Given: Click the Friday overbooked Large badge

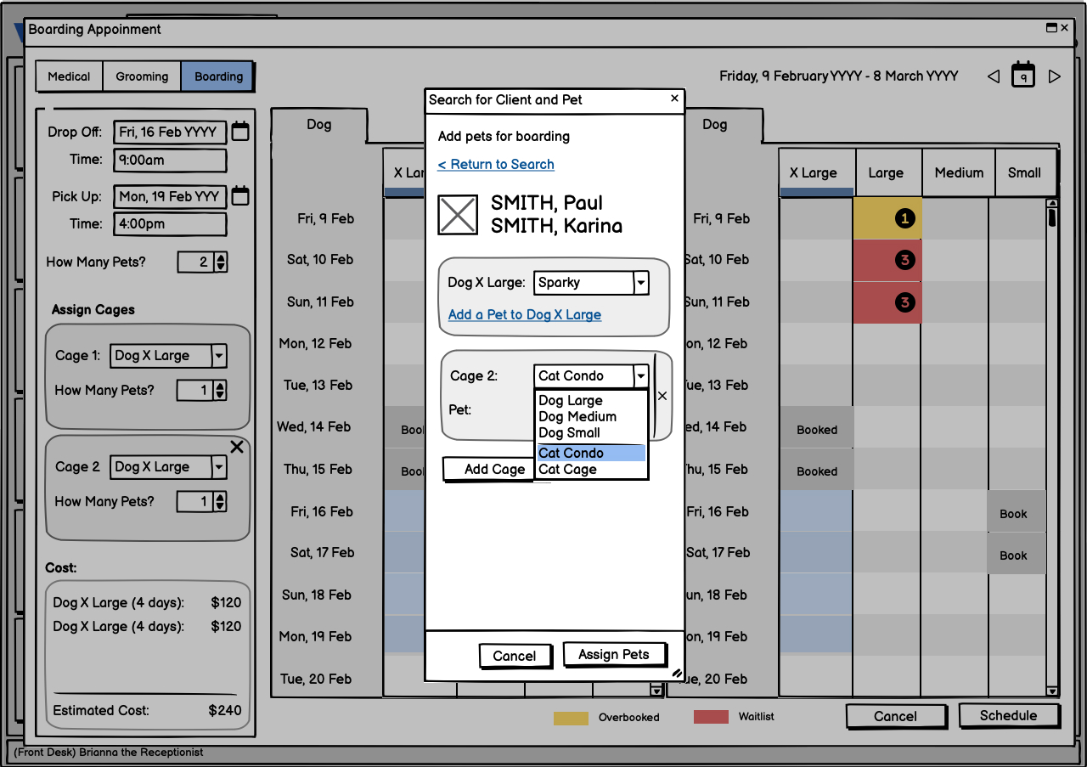Looking at the screenshot, I should click(904, 219).
